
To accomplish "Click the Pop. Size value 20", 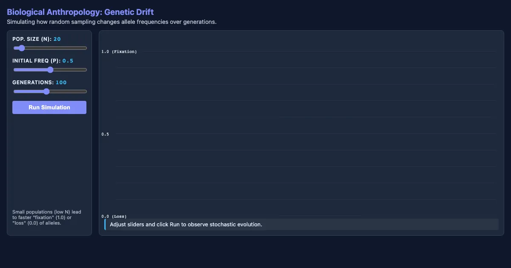I will pos(57,39).
